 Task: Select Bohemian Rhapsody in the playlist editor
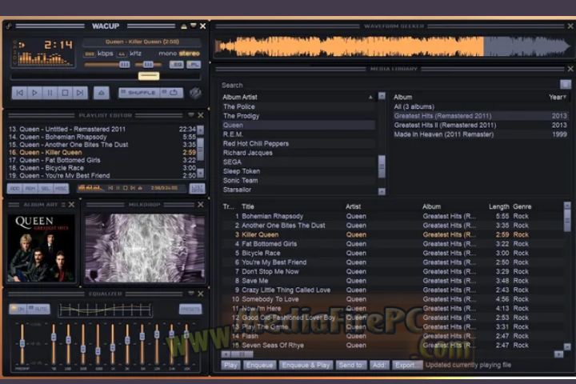[102, 137]
